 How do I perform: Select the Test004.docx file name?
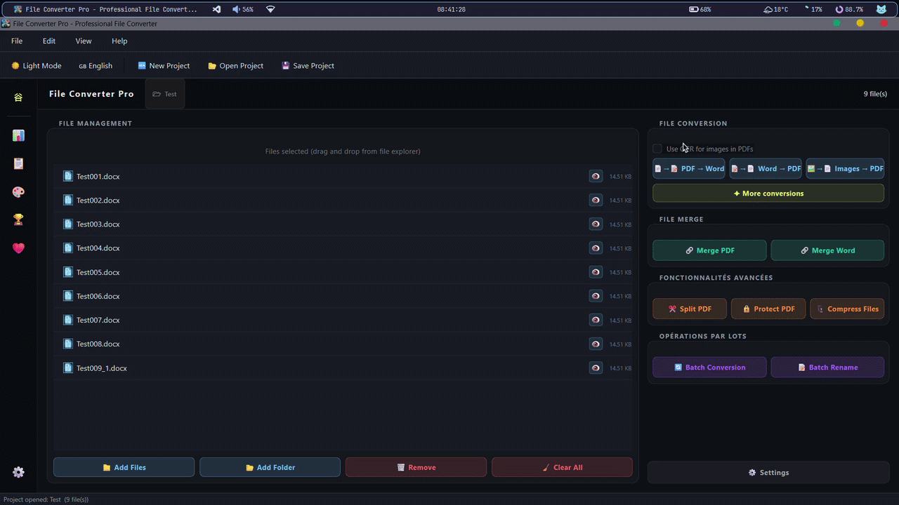(98, 248)
